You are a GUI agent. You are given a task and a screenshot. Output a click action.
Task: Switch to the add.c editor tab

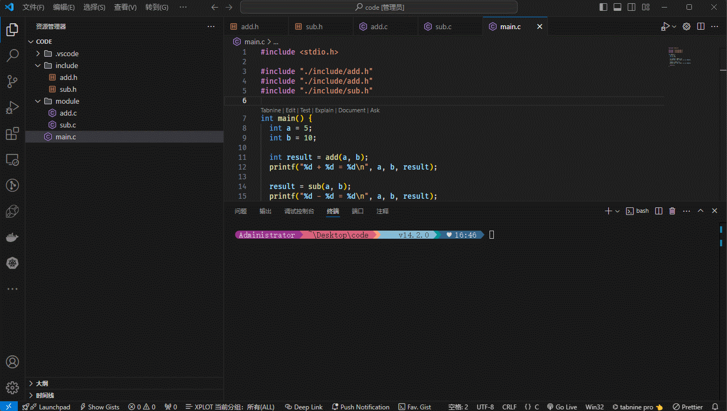click(x=379, y=26)
